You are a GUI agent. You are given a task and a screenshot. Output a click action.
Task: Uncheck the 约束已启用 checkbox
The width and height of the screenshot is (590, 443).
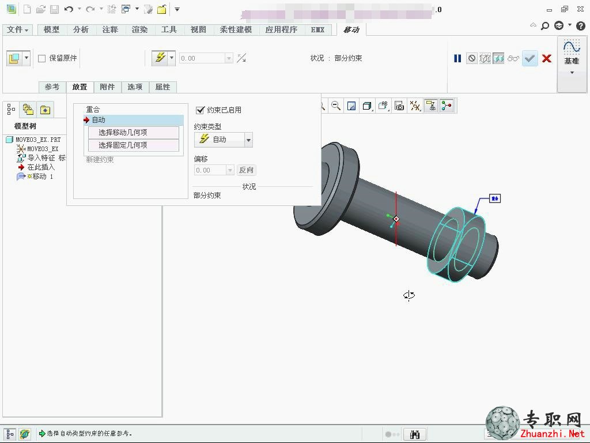click(200, 110)
